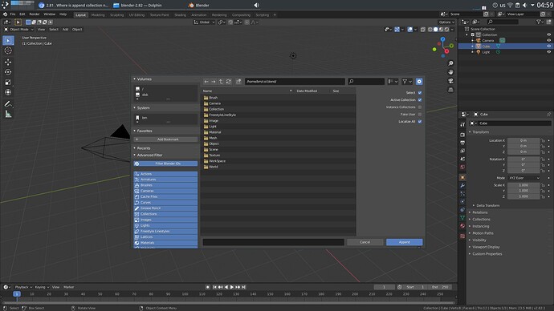554x311 pixels.
Task: Open Render properties tab
Action: 462,135
